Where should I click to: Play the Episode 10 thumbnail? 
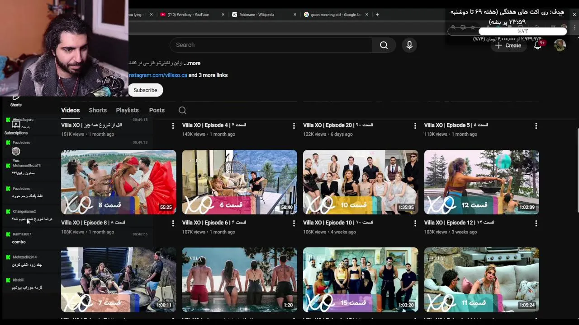coord(361,182)
